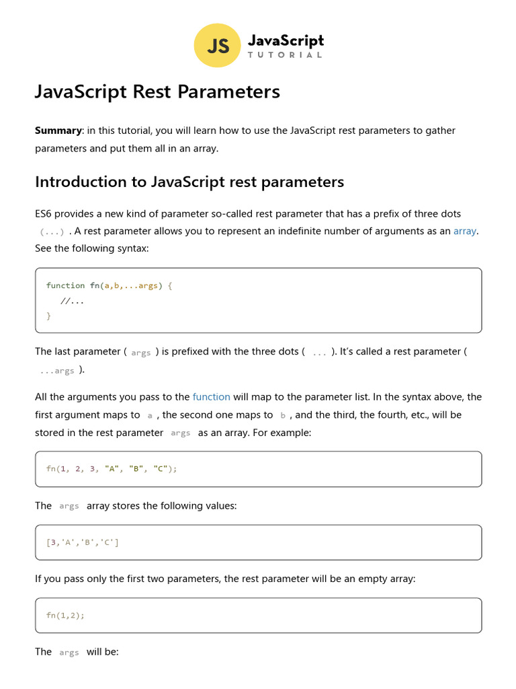Open the JavaScript Tutorial wordmark link

286,46
